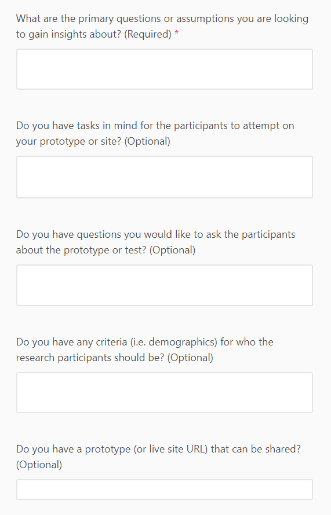Click '(Optional)' after 'prototype or test?'
331x515 pixels.
pyautogui.click(x=172, y=250)
